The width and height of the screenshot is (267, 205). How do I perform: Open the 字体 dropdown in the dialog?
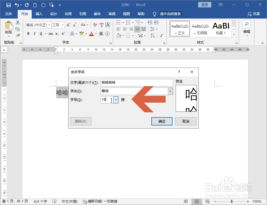170,92
